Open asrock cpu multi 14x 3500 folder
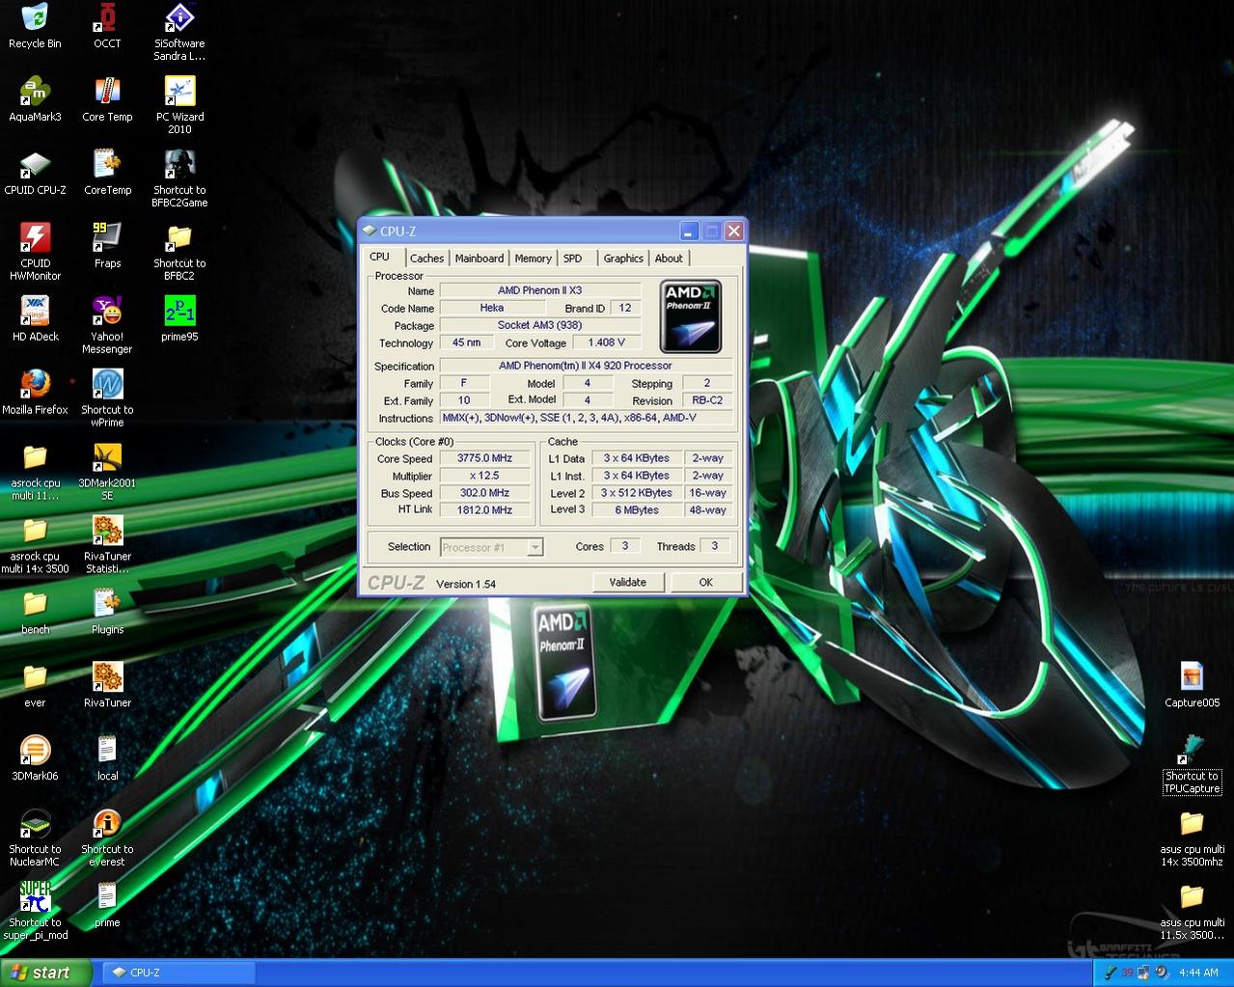This screenshot has height=987, width=1234. point(35,545)
